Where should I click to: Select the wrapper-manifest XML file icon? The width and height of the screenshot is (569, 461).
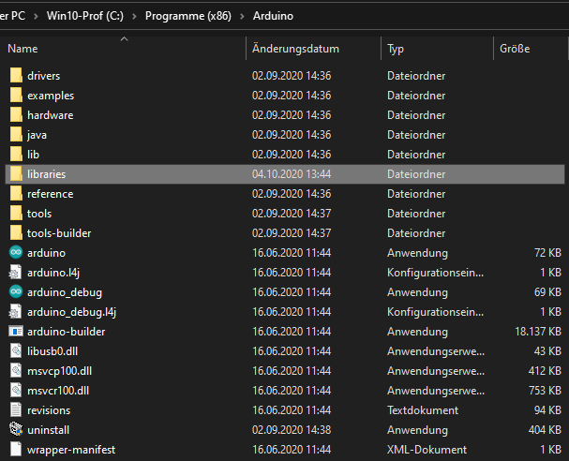[x=15, y=450]
